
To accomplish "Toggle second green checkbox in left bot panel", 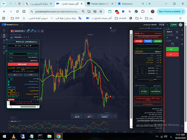I will coord(9,84).
